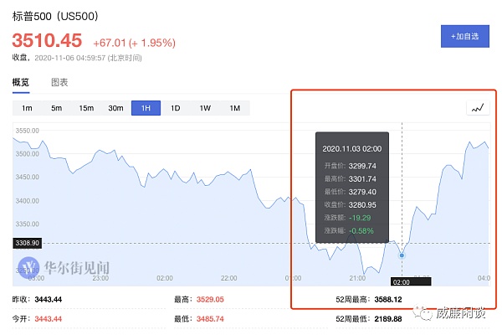
Task: Switch chart to 1D daily interval
Action: [x=175, y=108]
